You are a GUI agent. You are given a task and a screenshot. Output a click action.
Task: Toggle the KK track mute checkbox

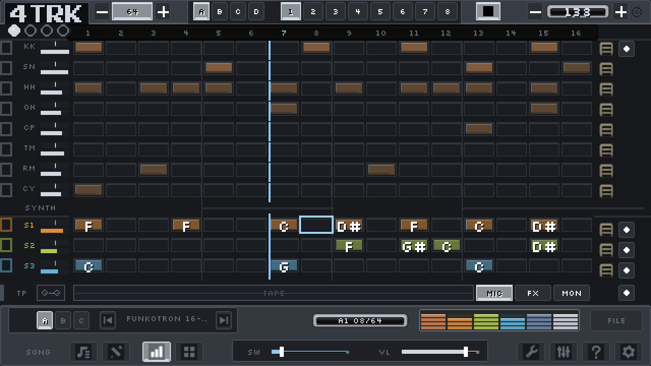click(x=6, y=48)
